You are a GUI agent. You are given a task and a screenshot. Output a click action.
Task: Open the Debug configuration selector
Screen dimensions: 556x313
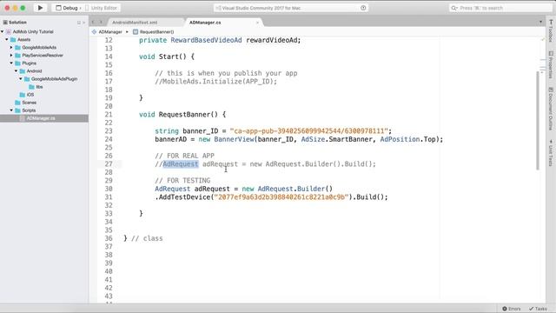(x=68, y=8)
